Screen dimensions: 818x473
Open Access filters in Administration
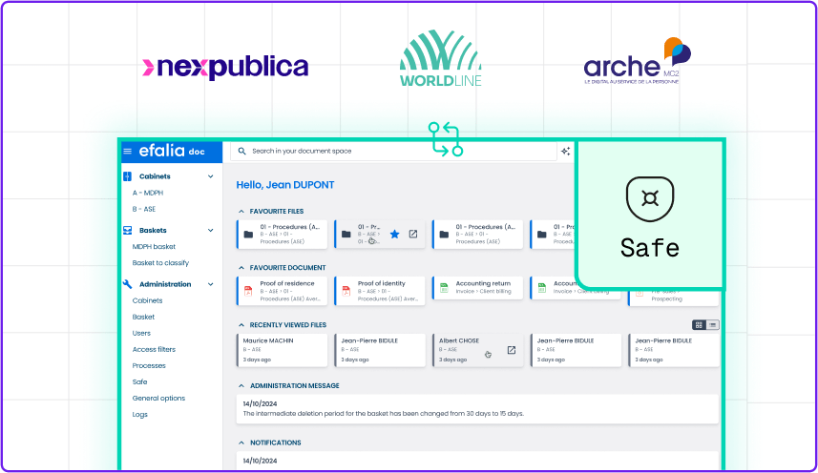(154, 350)
